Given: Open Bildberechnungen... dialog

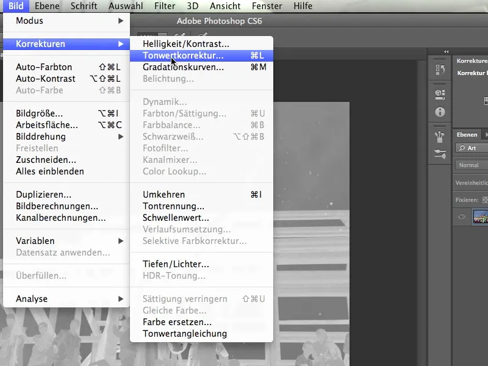Looking at the screenshot, I should pyautogui.click(x=66, y=206).
